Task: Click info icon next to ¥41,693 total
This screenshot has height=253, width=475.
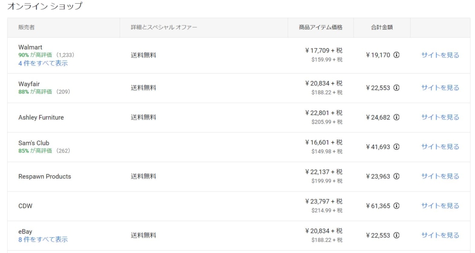Action: point(396,147)
